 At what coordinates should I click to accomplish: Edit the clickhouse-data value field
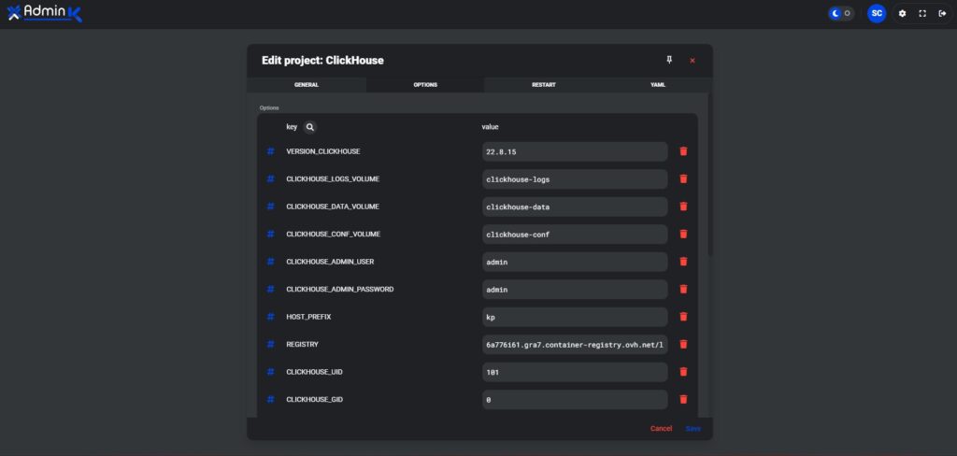(x=575, y=207)
